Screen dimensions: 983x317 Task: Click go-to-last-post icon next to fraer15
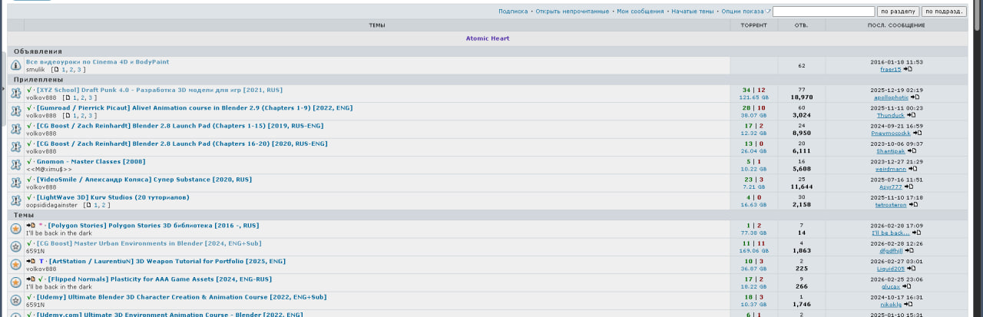tap(907, 69)
